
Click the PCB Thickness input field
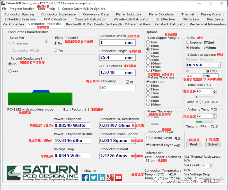118,73
